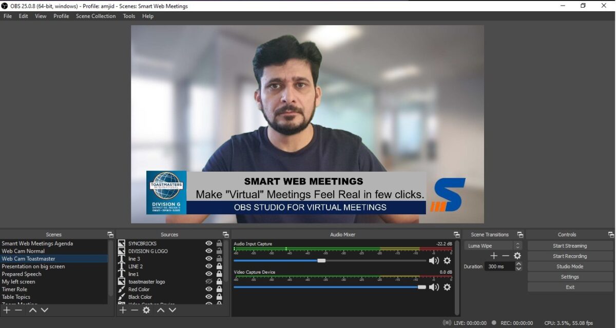616x328 pixels.
Task: Open the Luma Wipe transition dropdown
Action: pos(493,245)
